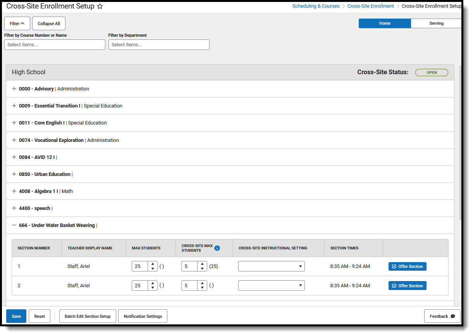Click Offer Section for section 1

point(408,266)
